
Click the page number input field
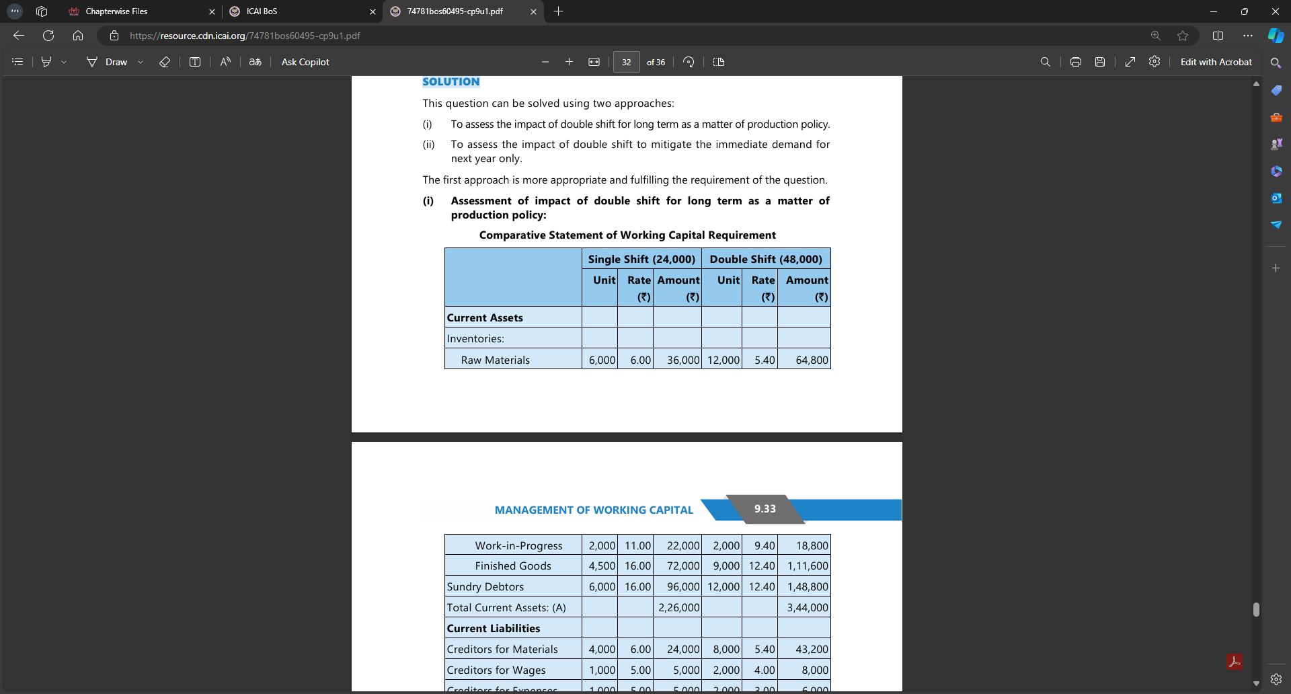click(626, 62)
